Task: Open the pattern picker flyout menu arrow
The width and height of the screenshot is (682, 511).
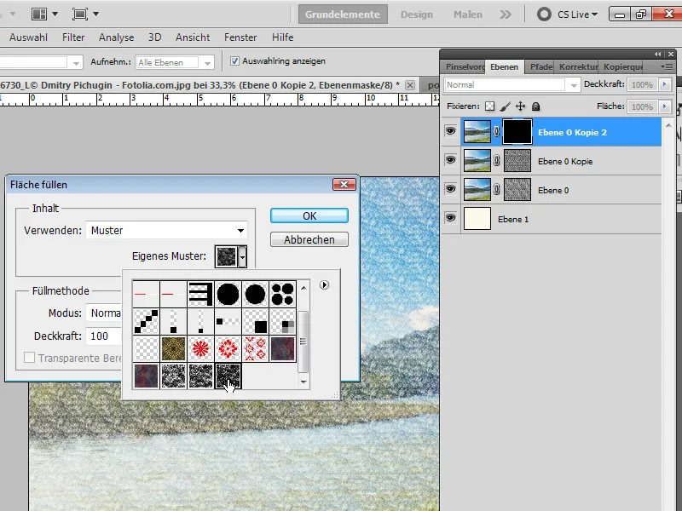Action: pyautogui.click(x=324, y=285)
